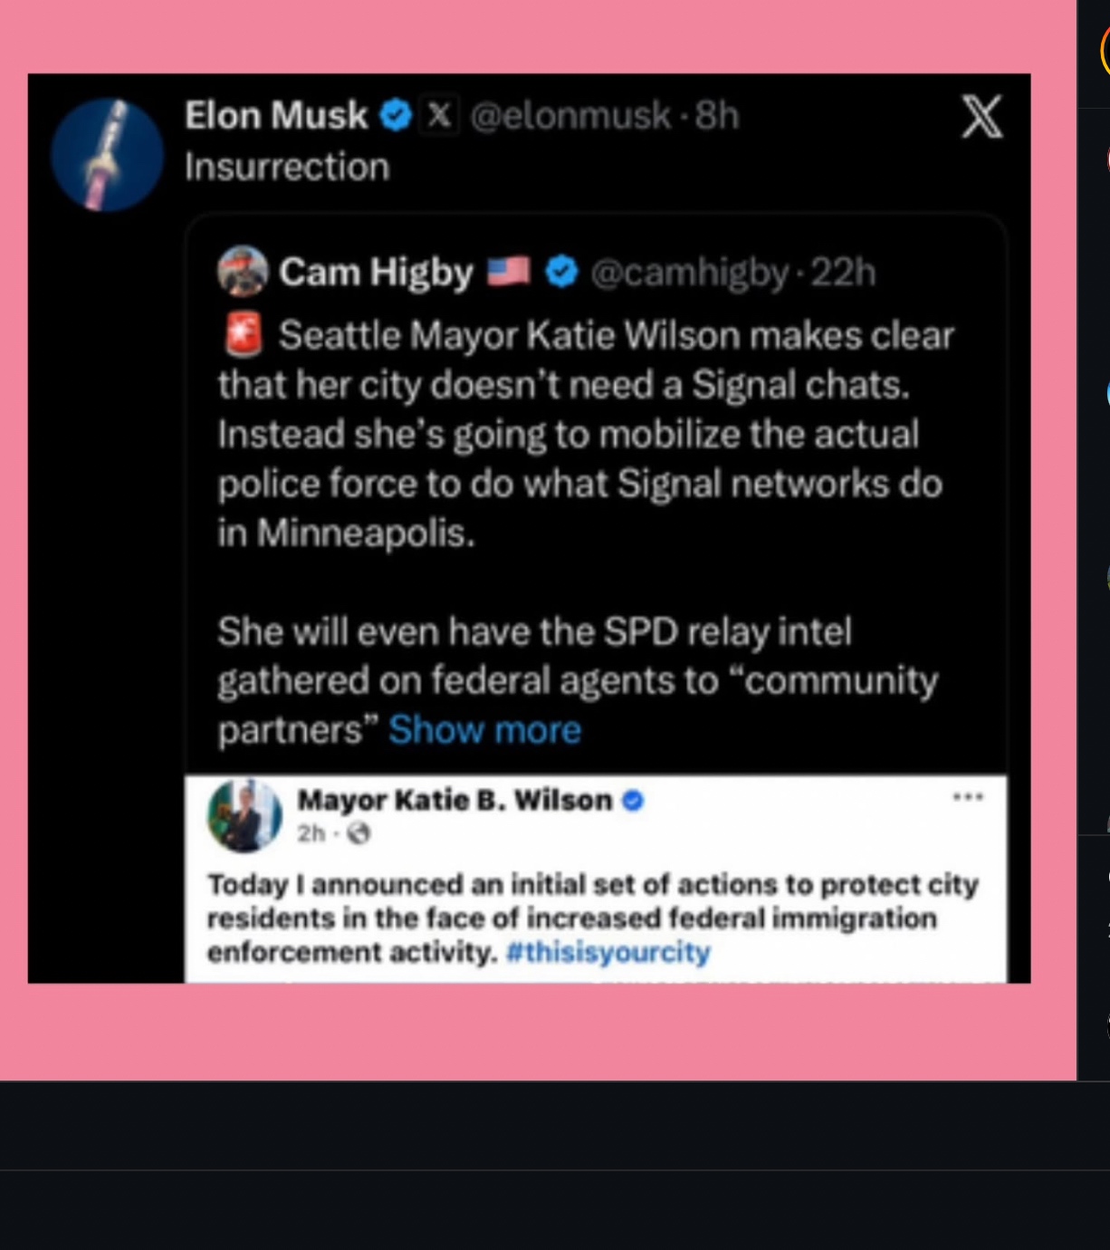The width and height of the screenshot is (1110, 1250).
Task: Open the @camhigby handle link
Action: click(x=690, y=272)
